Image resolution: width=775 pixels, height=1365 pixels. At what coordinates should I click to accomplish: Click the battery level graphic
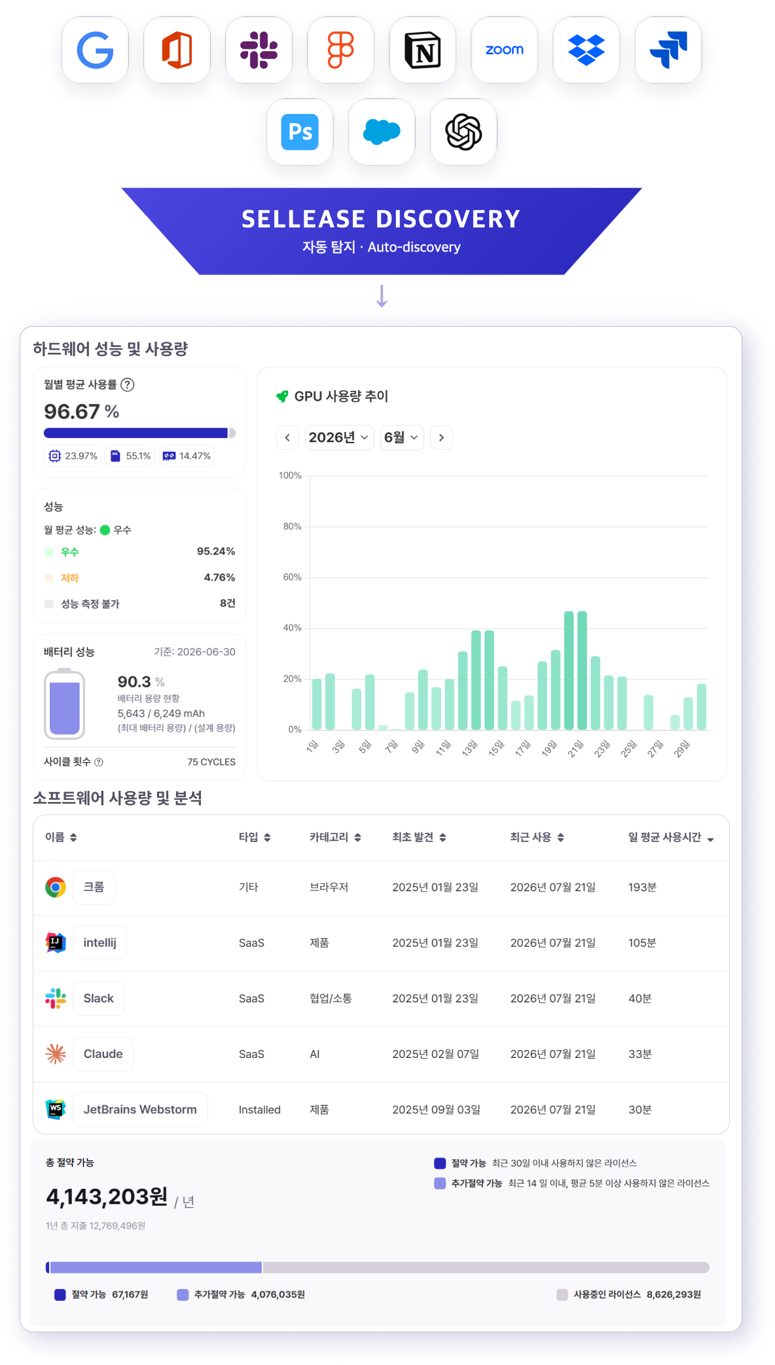(64, 704)
